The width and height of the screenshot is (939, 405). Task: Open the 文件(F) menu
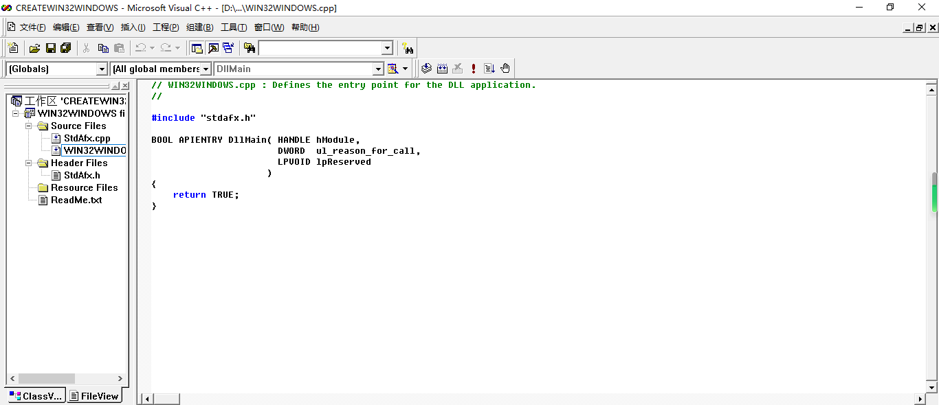tap(32, 27)
